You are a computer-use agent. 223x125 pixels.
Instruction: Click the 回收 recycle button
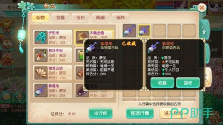tap(188, 83)
